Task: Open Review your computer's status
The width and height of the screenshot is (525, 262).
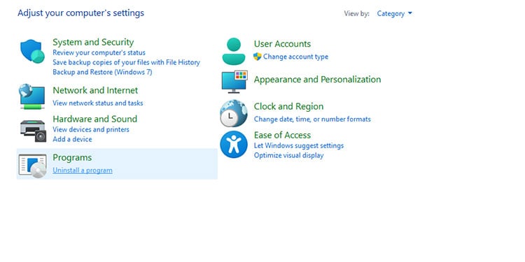Action: click(99, 52)
